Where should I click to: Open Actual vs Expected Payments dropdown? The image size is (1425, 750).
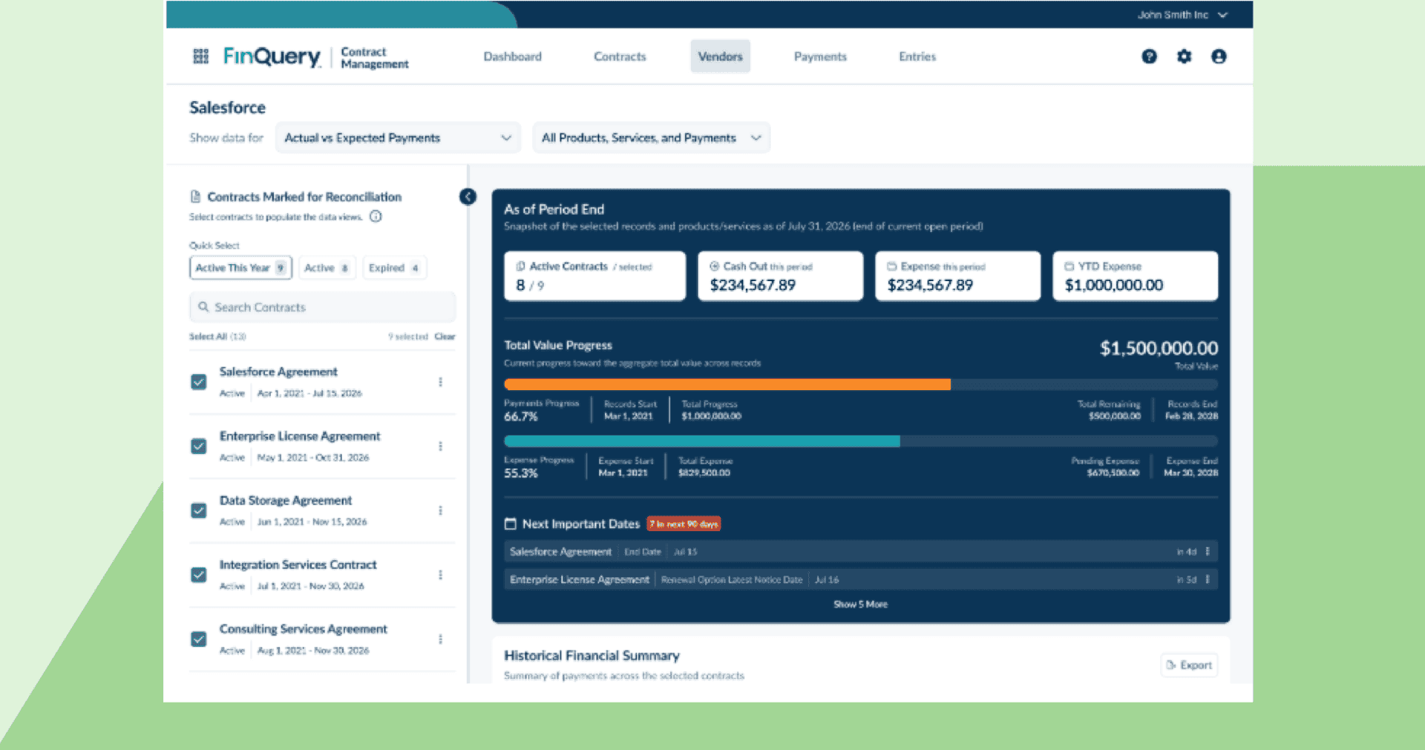click(x=398, y=138)
